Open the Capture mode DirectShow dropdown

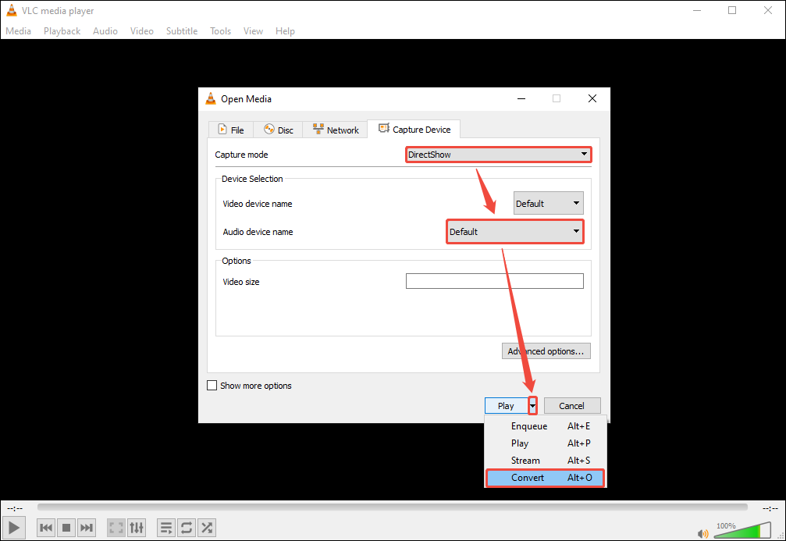point(498,154)
